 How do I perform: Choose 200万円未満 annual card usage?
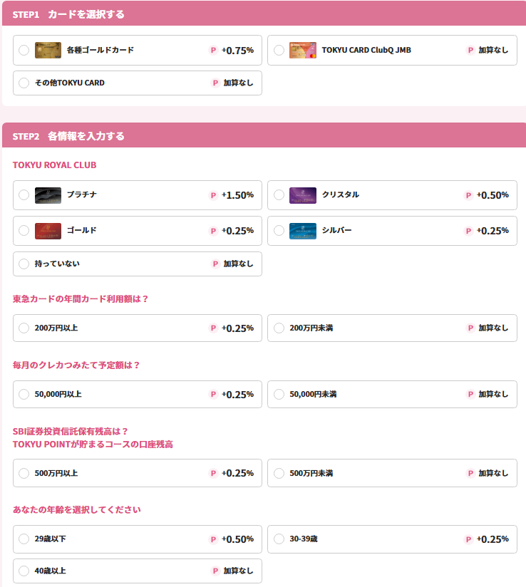coord(392,328)
